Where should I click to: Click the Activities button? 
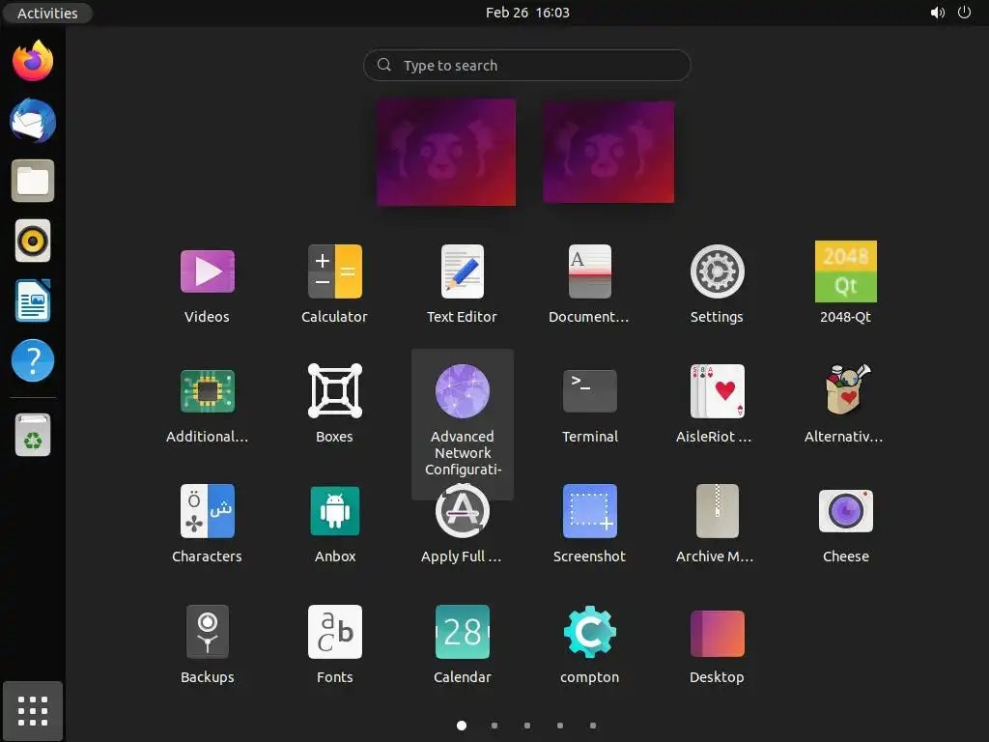pyautogui.click(x=47, y=13)
